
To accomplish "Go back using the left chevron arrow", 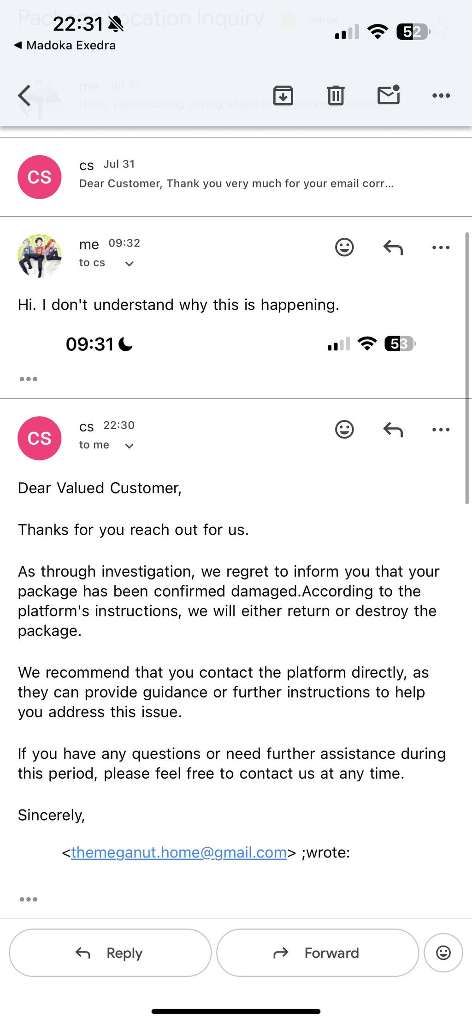I will (x=24, y=95).
